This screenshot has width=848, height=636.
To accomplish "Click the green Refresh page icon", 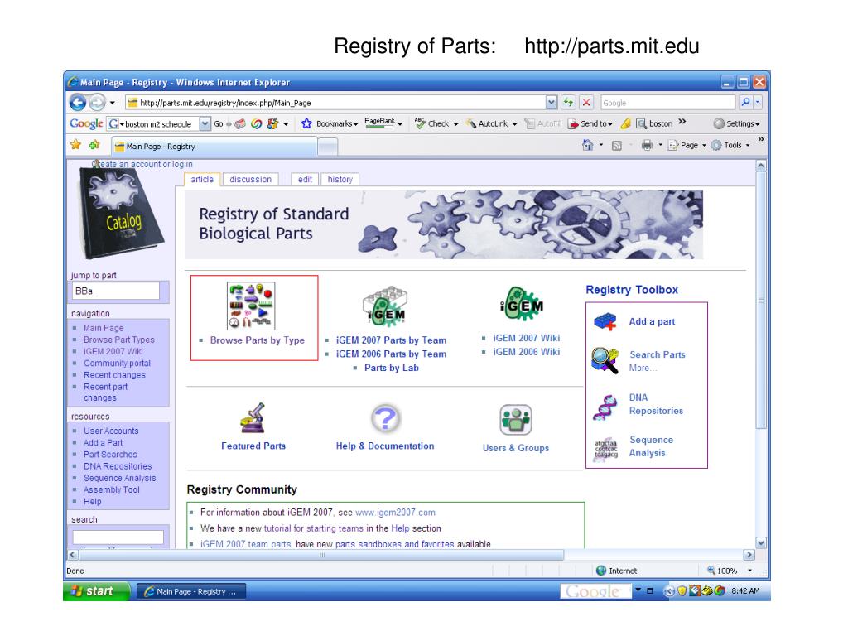I will click(x=568, y=102).
